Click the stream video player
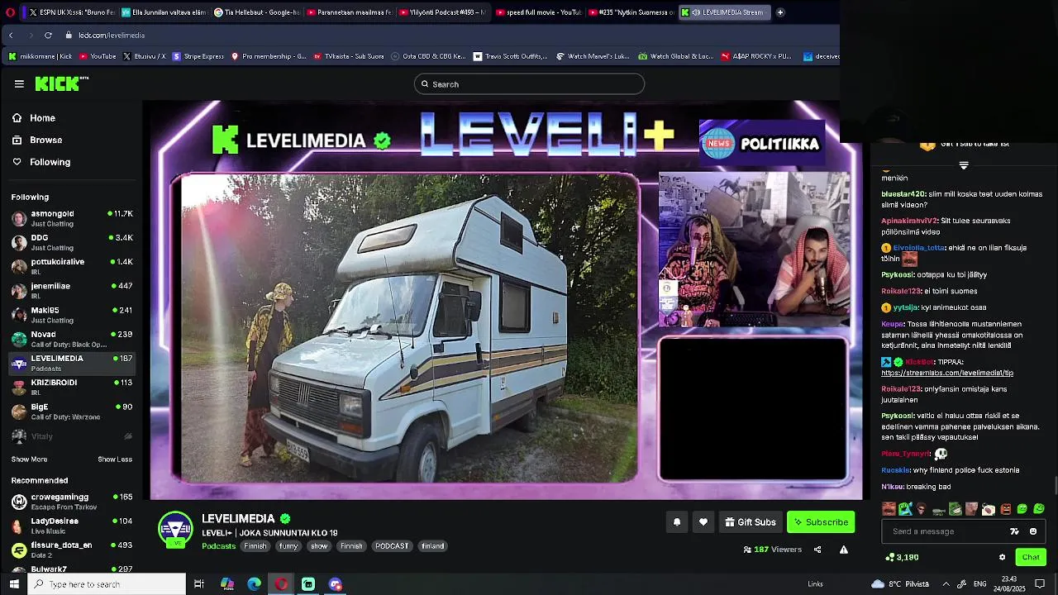The height and width of the screenshot is (595, 1058). pyautogui.click(x=507, y=300)
